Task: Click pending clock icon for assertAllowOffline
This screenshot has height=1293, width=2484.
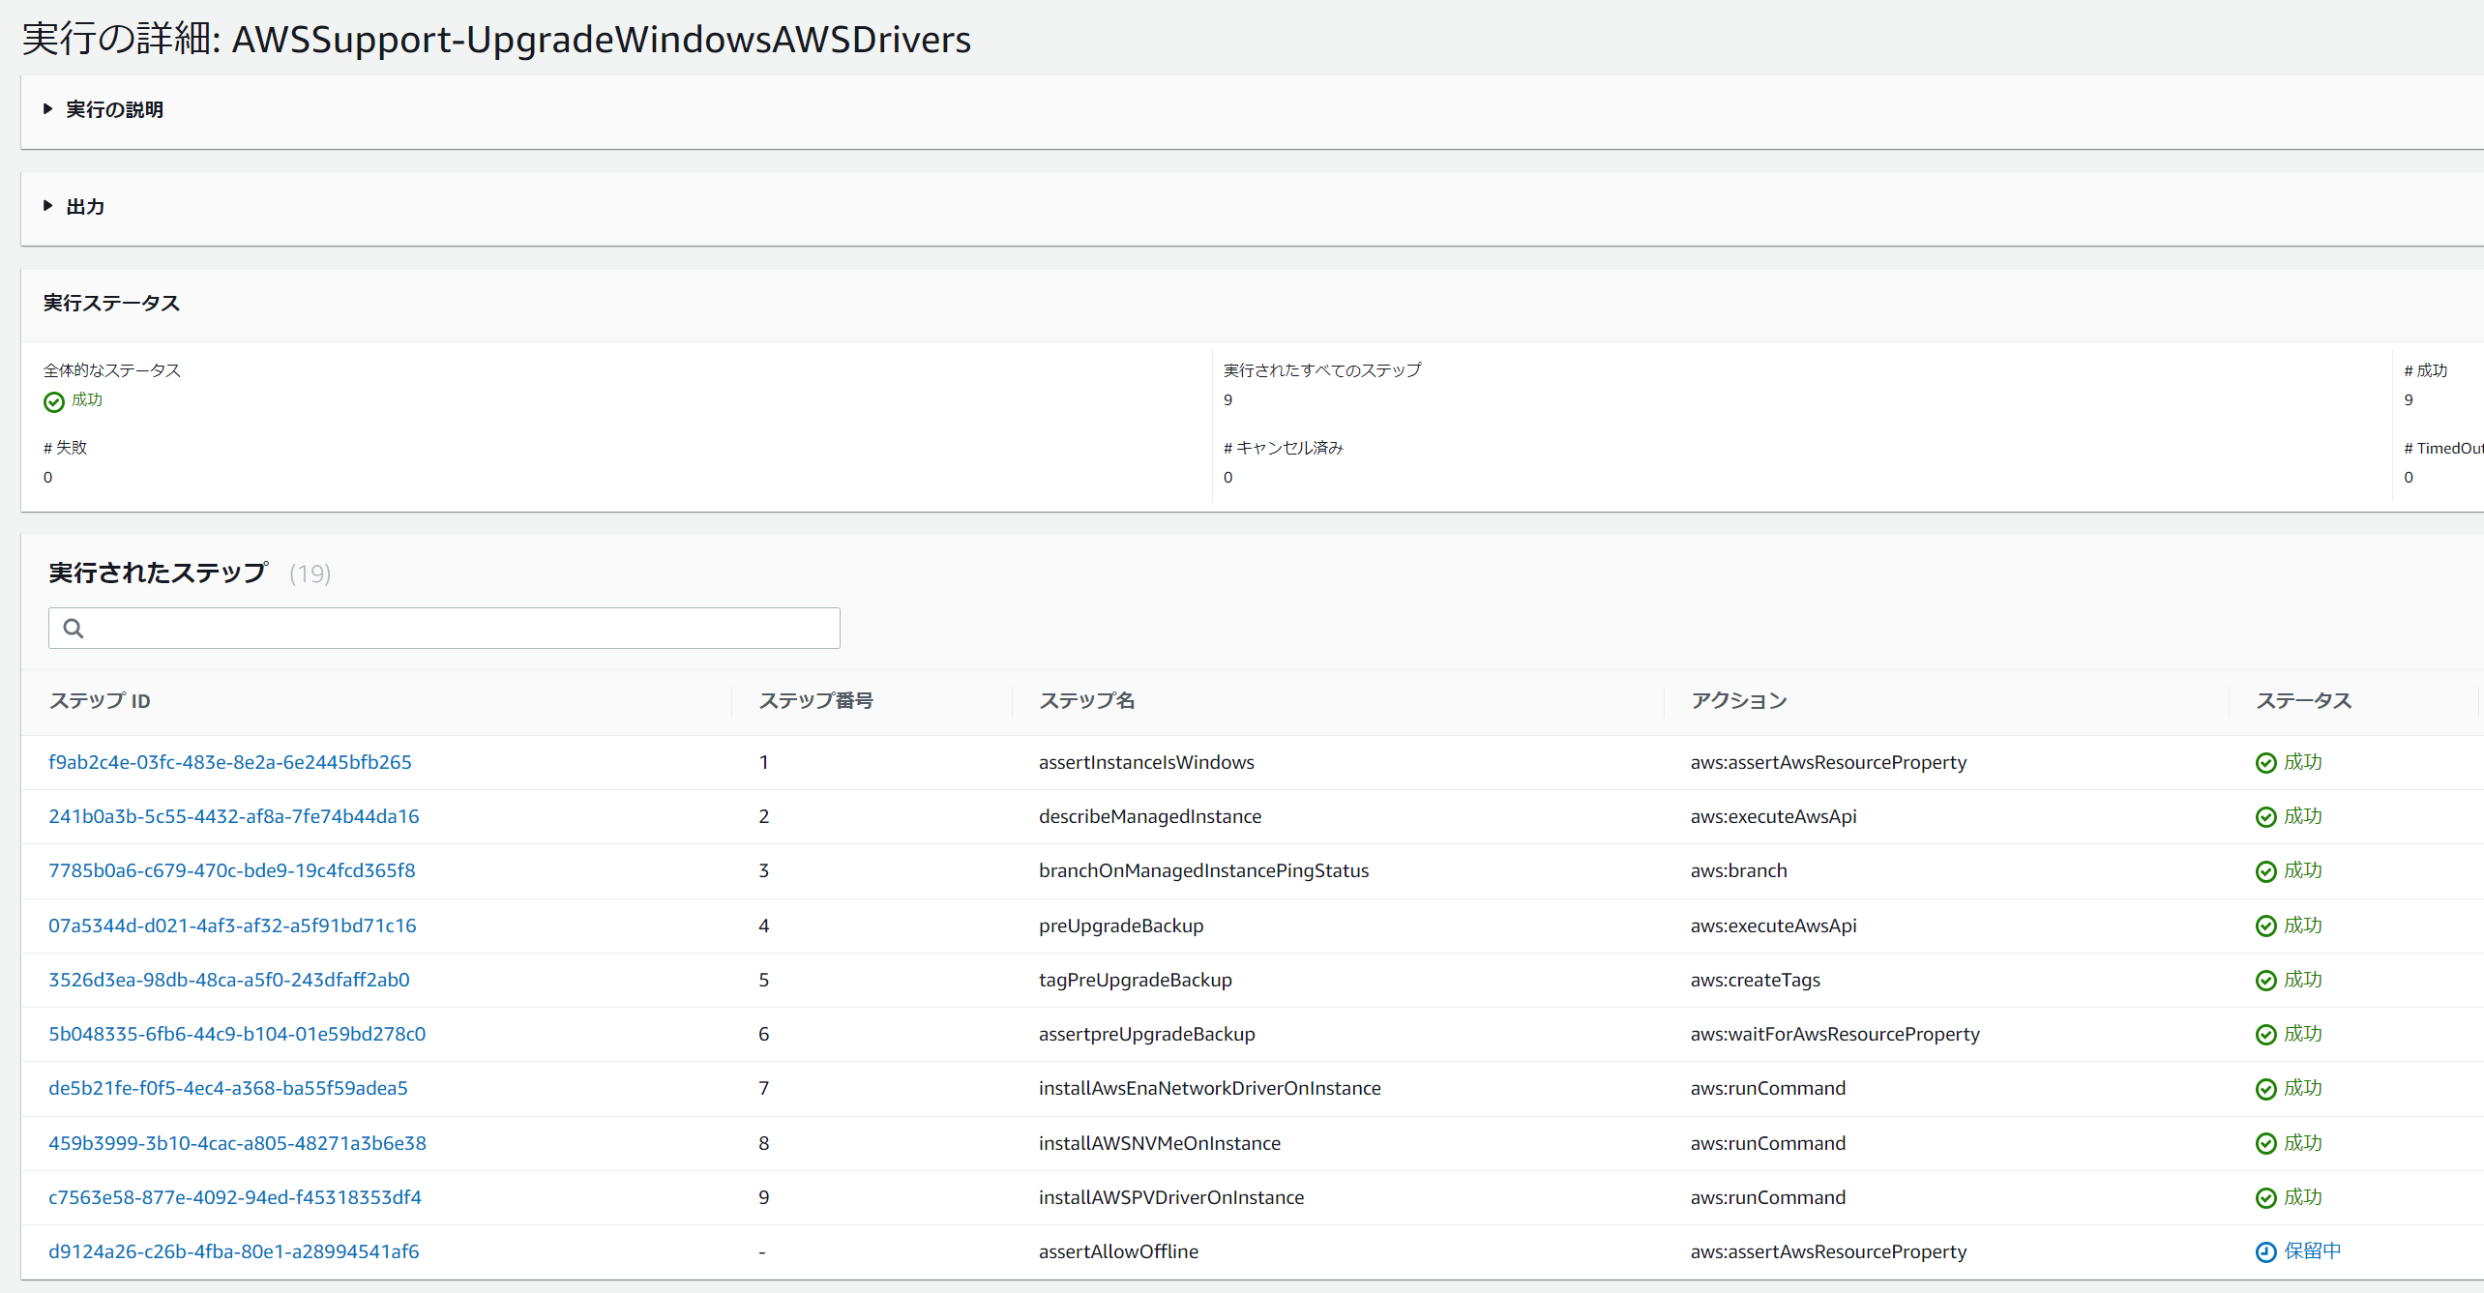Action: (x=2265, y=1252)
